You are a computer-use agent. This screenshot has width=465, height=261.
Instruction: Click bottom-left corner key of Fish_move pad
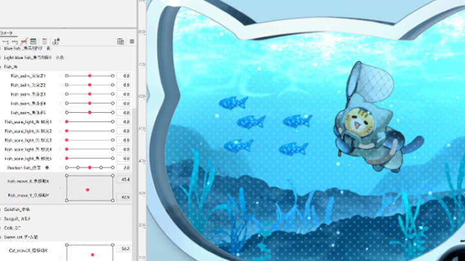[x=67, y=200]
